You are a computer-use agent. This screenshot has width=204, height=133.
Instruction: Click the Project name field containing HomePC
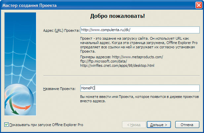coord(140,88)
